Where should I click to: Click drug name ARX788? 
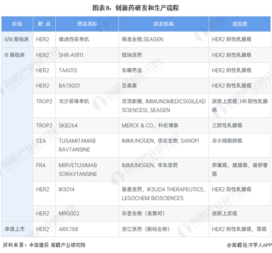pyautogui.click(x=68, y=229)
